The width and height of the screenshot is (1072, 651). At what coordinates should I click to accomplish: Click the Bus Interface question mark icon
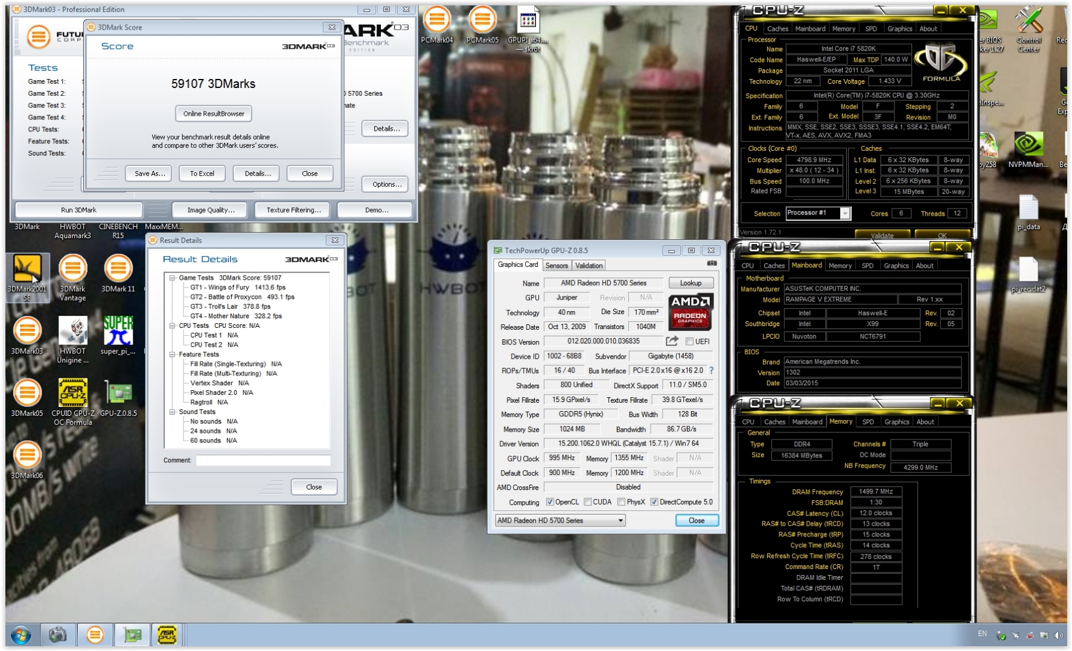pyautogui.click(x=711, y=371)
